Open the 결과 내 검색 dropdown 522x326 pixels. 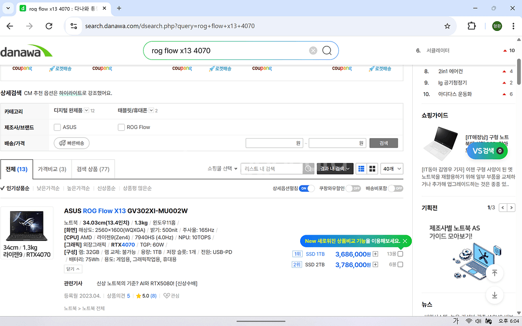[x=335, y=169]
